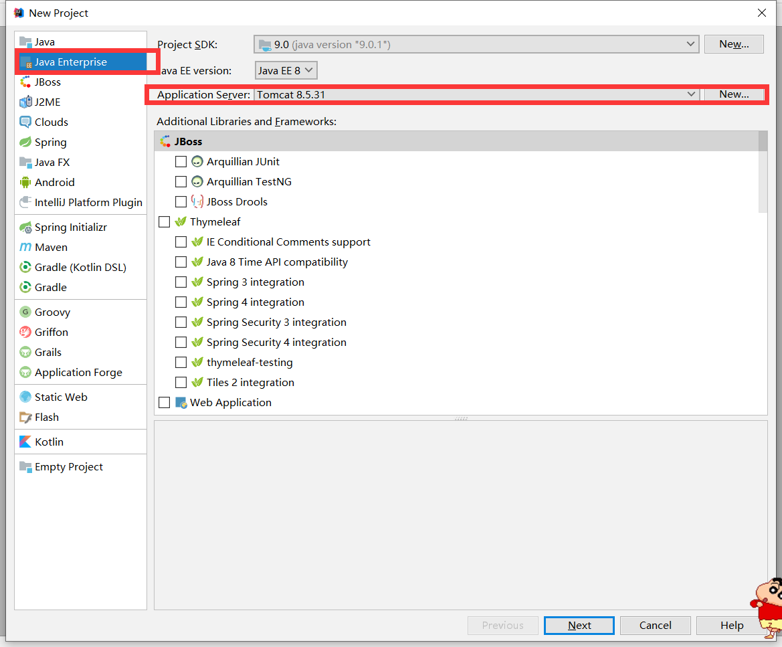Select the Kotlin 'K' icon
Viewport: 782px width, 647px height.
point(25,442)
